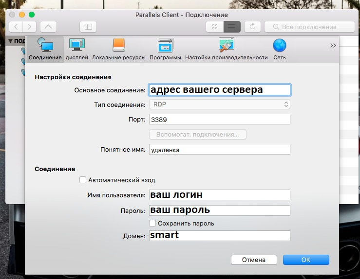360x279 pixels.
Task: Toggle the sidebar panel button
Action: click(x=88, y=27)
